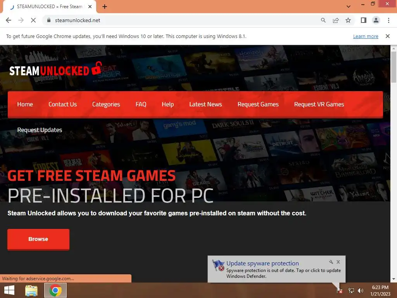This screenshot has width=397, height=298.
Task: Bookmark this tab with the star
Action: pyautogui.click(x=348, y=20)
